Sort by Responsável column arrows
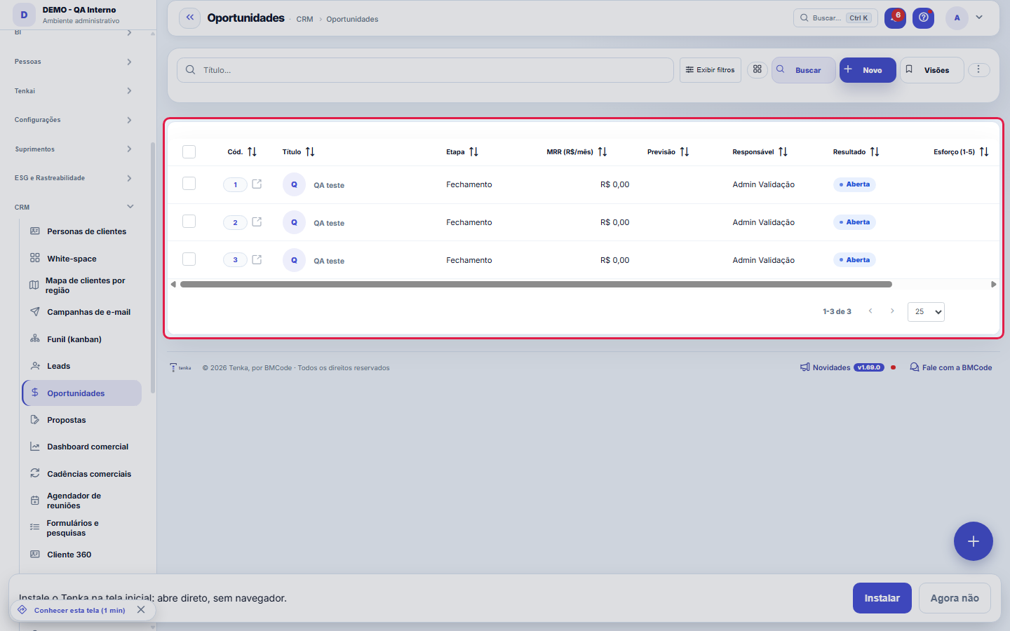 783,151
